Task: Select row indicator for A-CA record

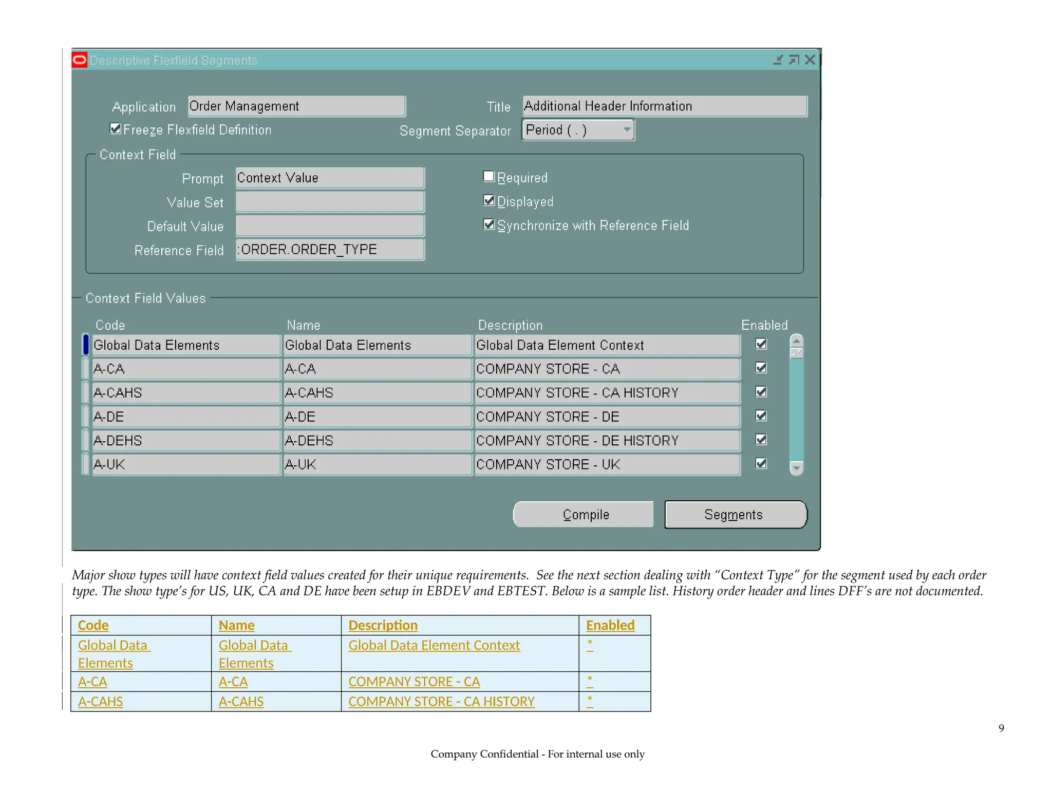Action: tap(86, 369)
